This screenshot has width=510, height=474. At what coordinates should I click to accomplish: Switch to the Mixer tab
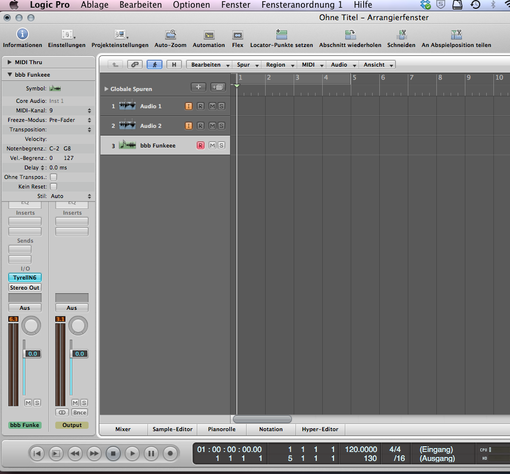coord(123,429)
